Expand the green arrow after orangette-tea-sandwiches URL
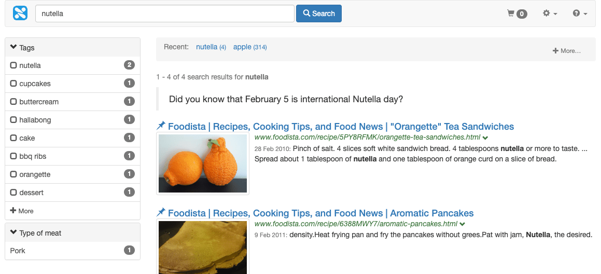The image size is (601, 274). (x=485, y=138)
